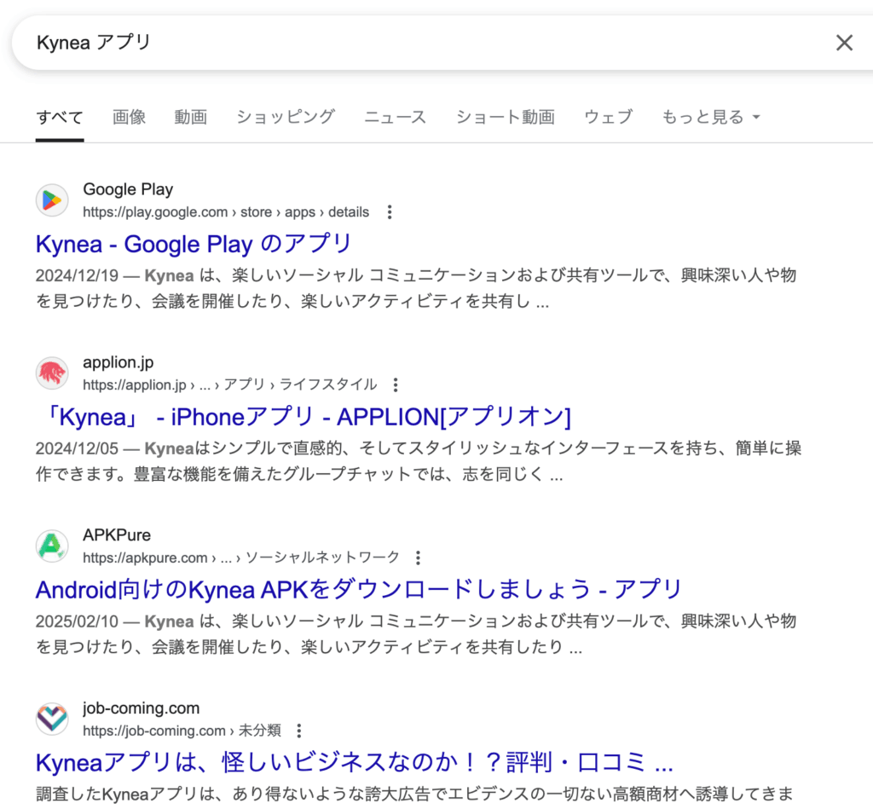The height and width of the screenshot is (809, 873).
Task: Click the applion.jp lion favicon
Action: tap(52, 373)
